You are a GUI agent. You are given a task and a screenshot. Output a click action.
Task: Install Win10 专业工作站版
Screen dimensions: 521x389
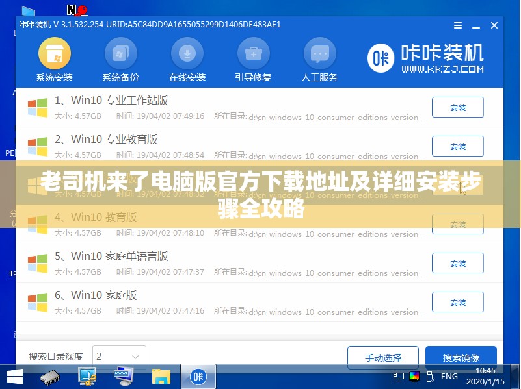[x=457, y=107]
